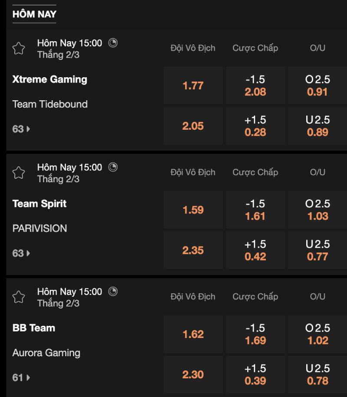Favorite the Xtreme Gaming match with star
This screenshot has height=397, width=347.
(19, 48)
